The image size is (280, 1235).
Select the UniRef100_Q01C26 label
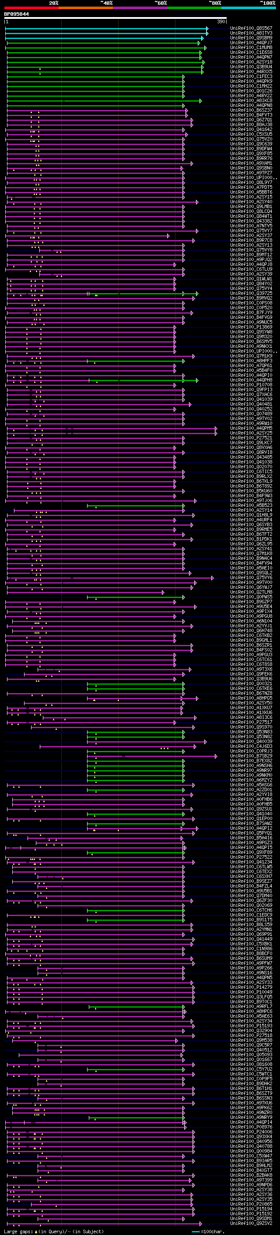click(x=251, y=91)
